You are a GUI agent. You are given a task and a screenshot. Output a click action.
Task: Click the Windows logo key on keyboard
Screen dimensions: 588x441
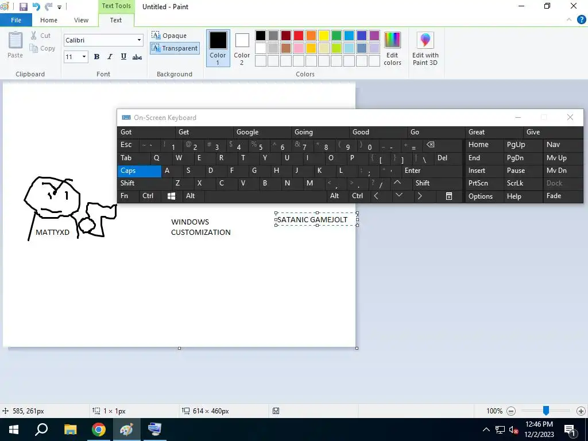(x=171, y=196)
